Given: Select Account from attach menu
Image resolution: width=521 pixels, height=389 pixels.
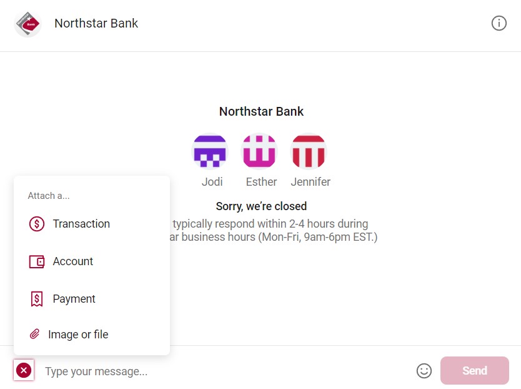Looking at the screenshot, I should tap(73, 261).
